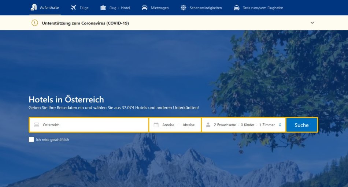Click the calendar icon in date field
348x187 pixels.
coord(156,125)
